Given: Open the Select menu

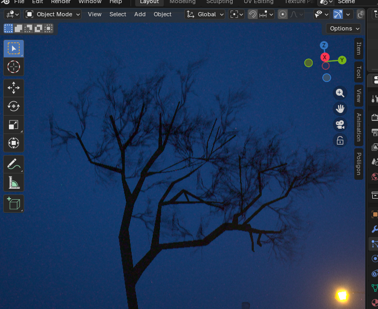Looking at the screenshot, I should point(117,14).
